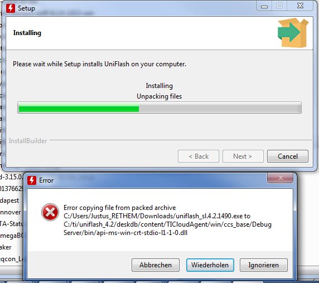Minimize the Setup window
The height and width of the screenshot is (284, 319).
[x=264, y=7]
